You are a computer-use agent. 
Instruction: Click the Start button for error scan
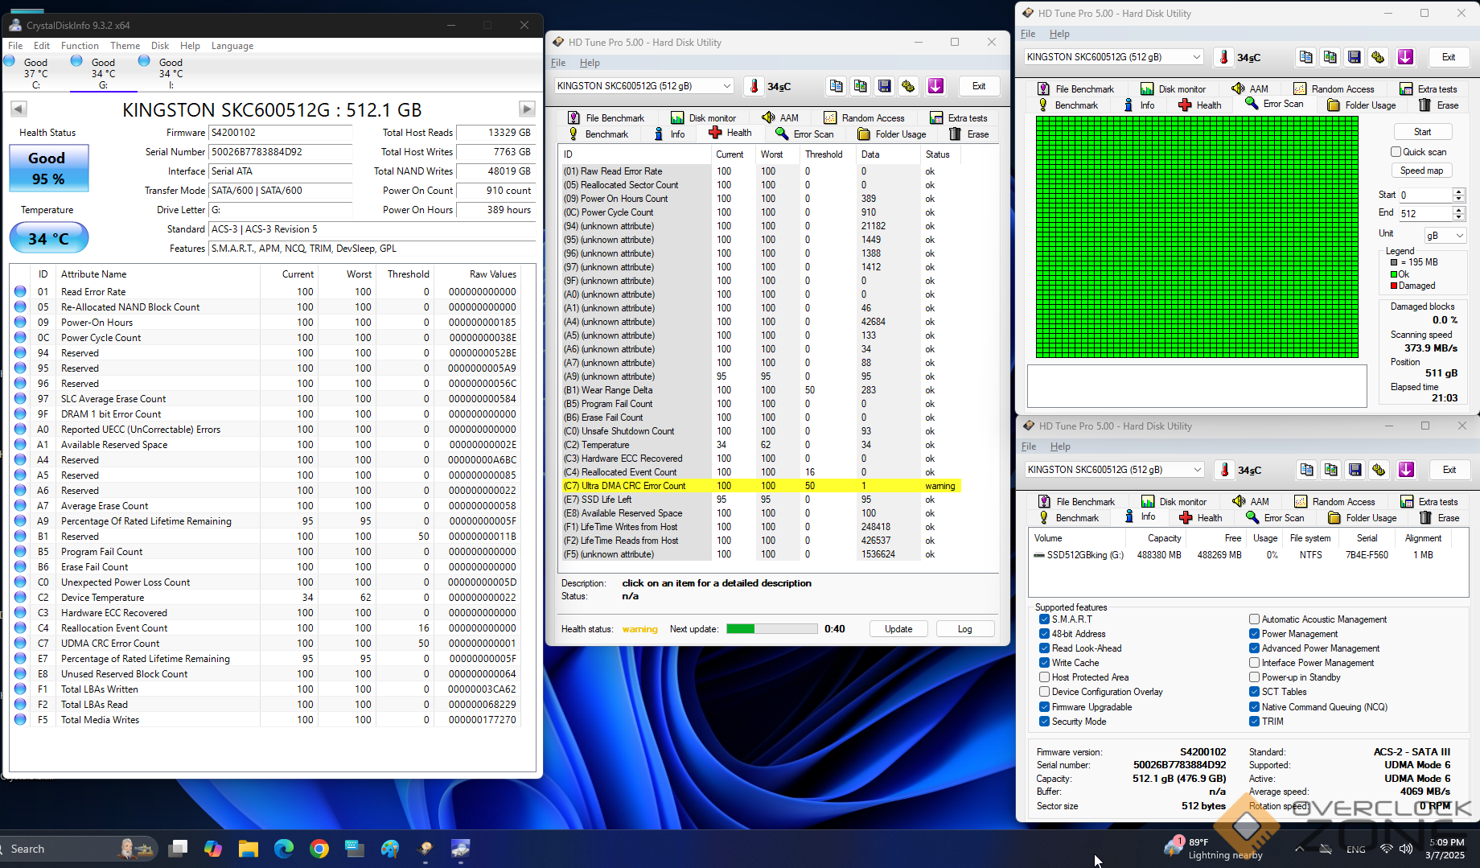[1422, 132]
